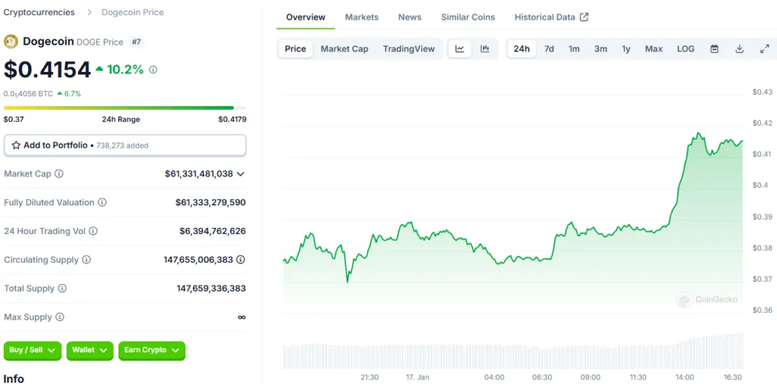777x384 pixels.
Task: Click info icon beside Total Supply
Action: pos(62,288)
